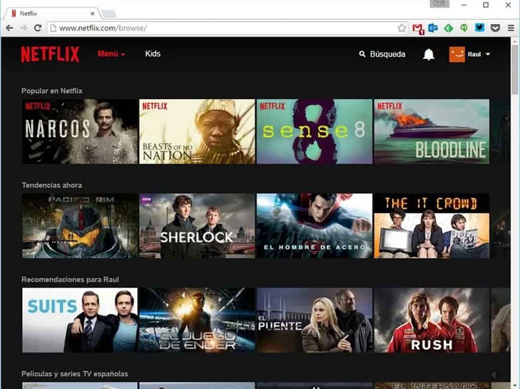
Task: Open the Rush thumbnail
Action: tap(432, 320)
